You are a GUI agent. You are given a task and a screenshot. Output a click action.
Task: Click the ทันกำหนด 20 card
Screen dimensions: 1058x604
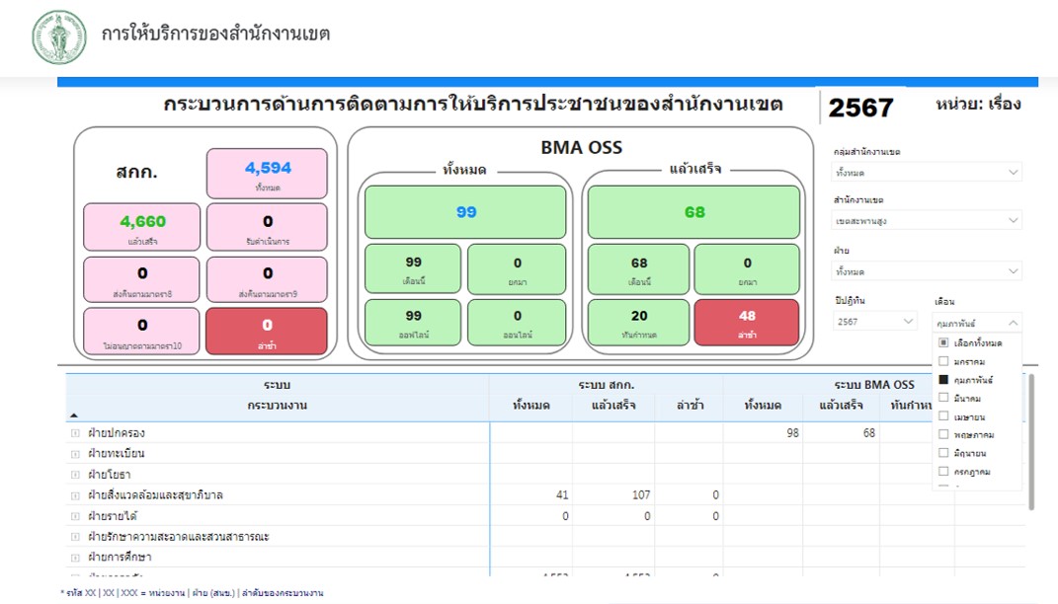coord(638,322)
